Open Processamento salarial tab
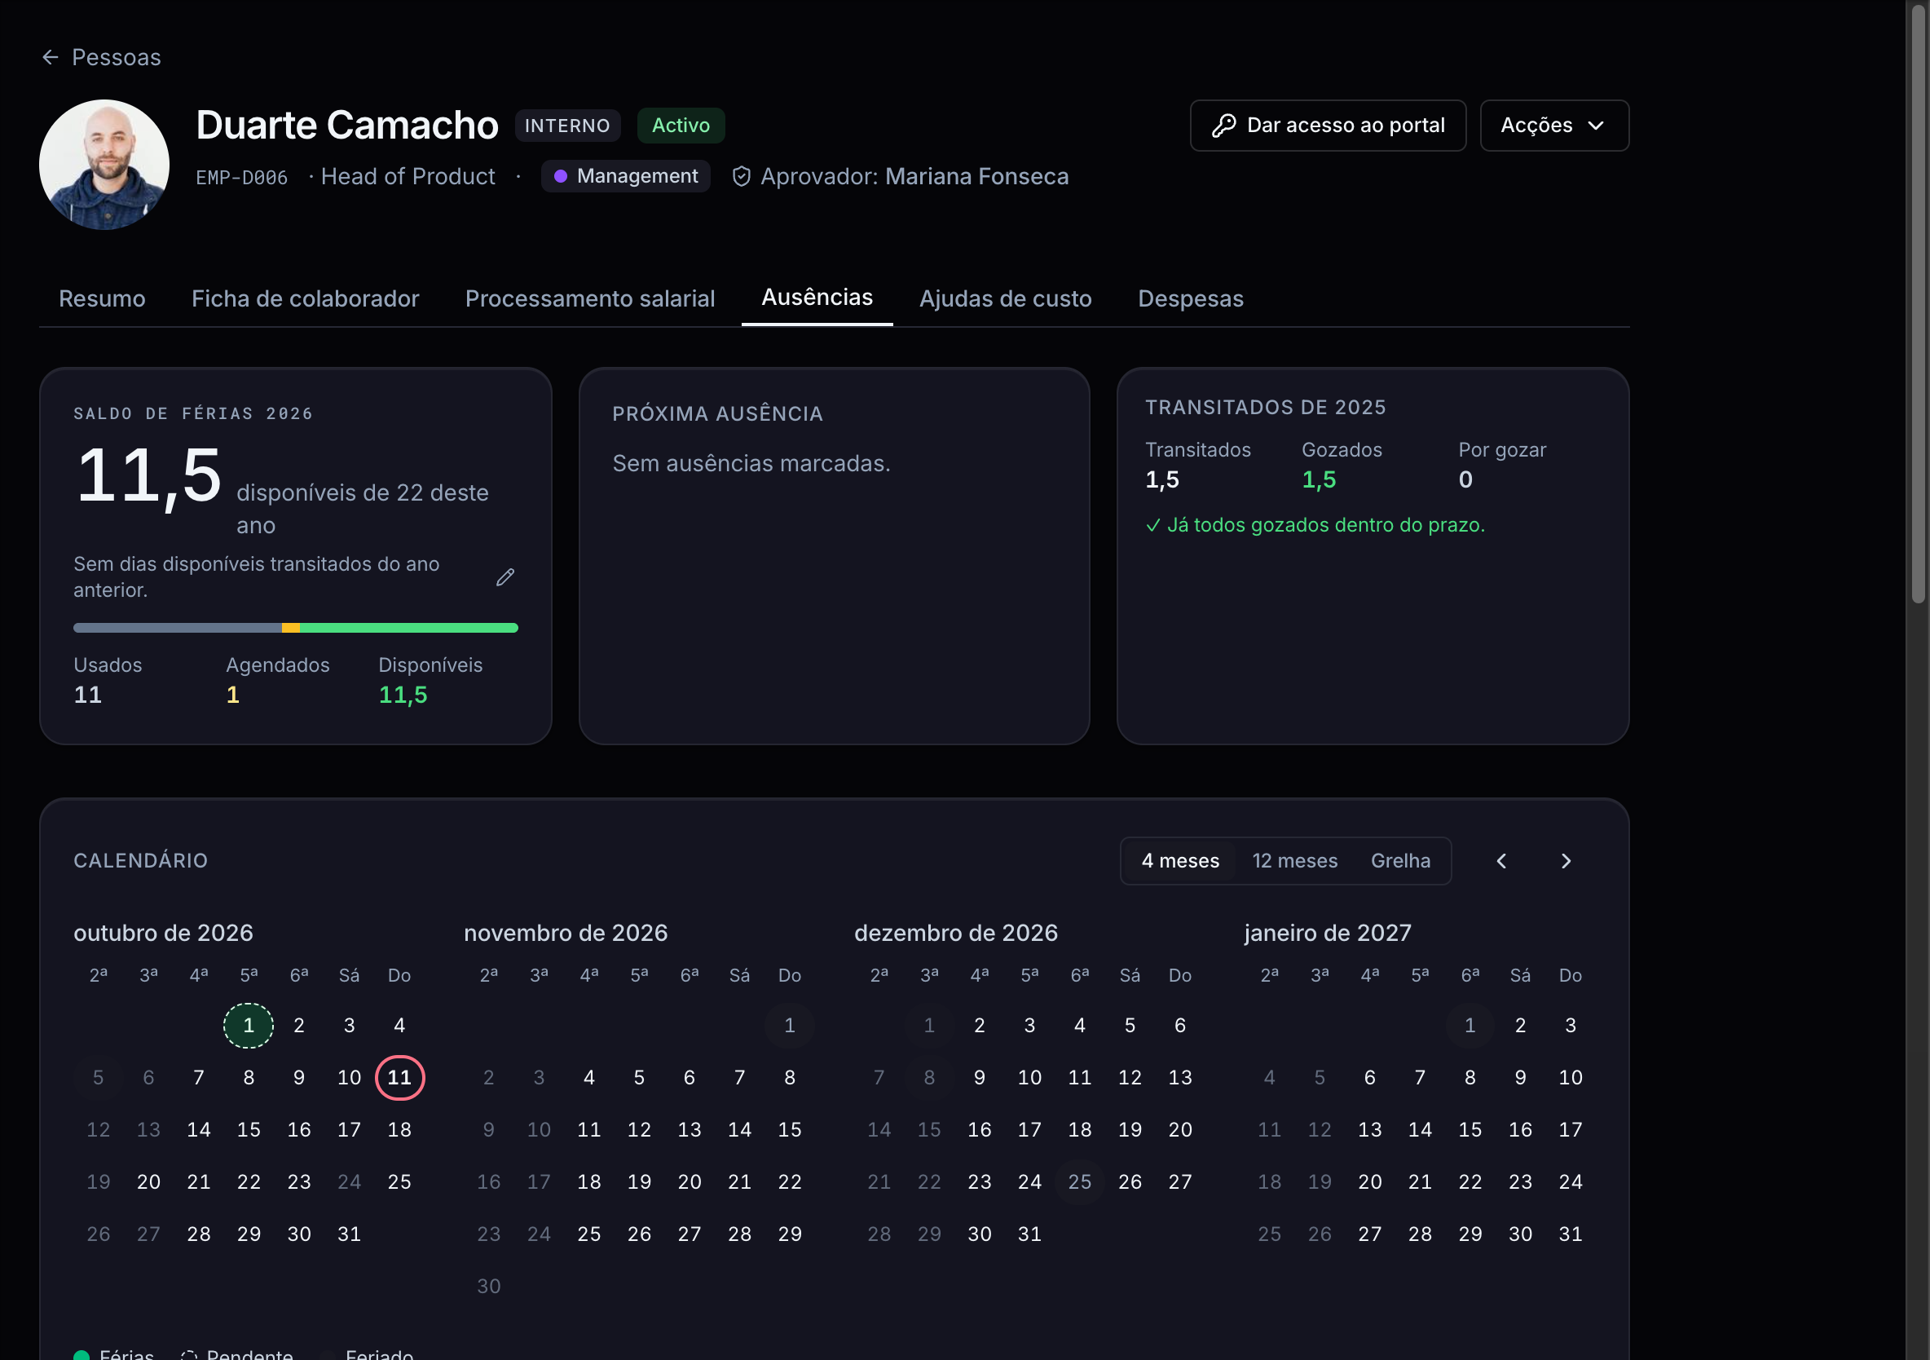This screenshot has height=1360, width=1930. 590,298
